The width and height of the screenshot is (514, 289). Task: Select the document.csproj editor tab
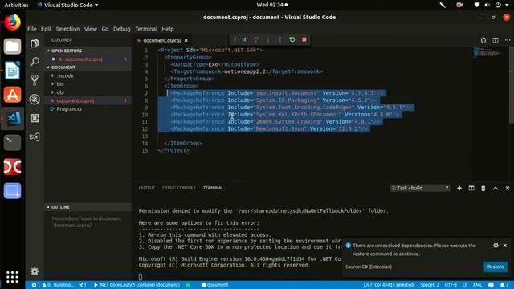pos(162,40)
